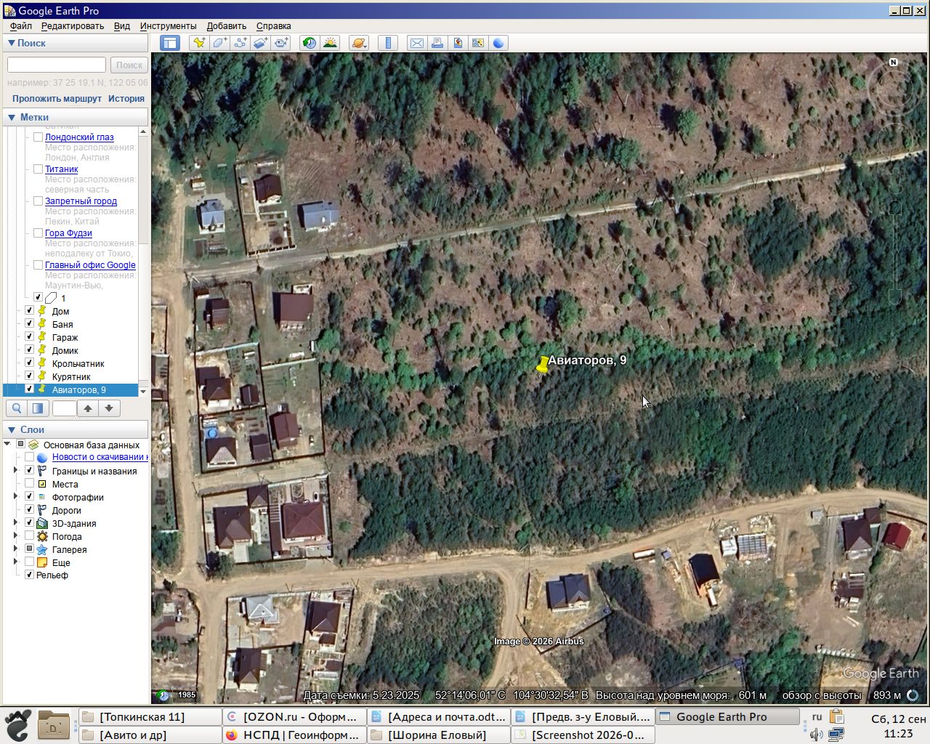The width and height of the screenshot is (930, 744).
Task: Enable the Погода layer checkbox
Action: (30, 535)
